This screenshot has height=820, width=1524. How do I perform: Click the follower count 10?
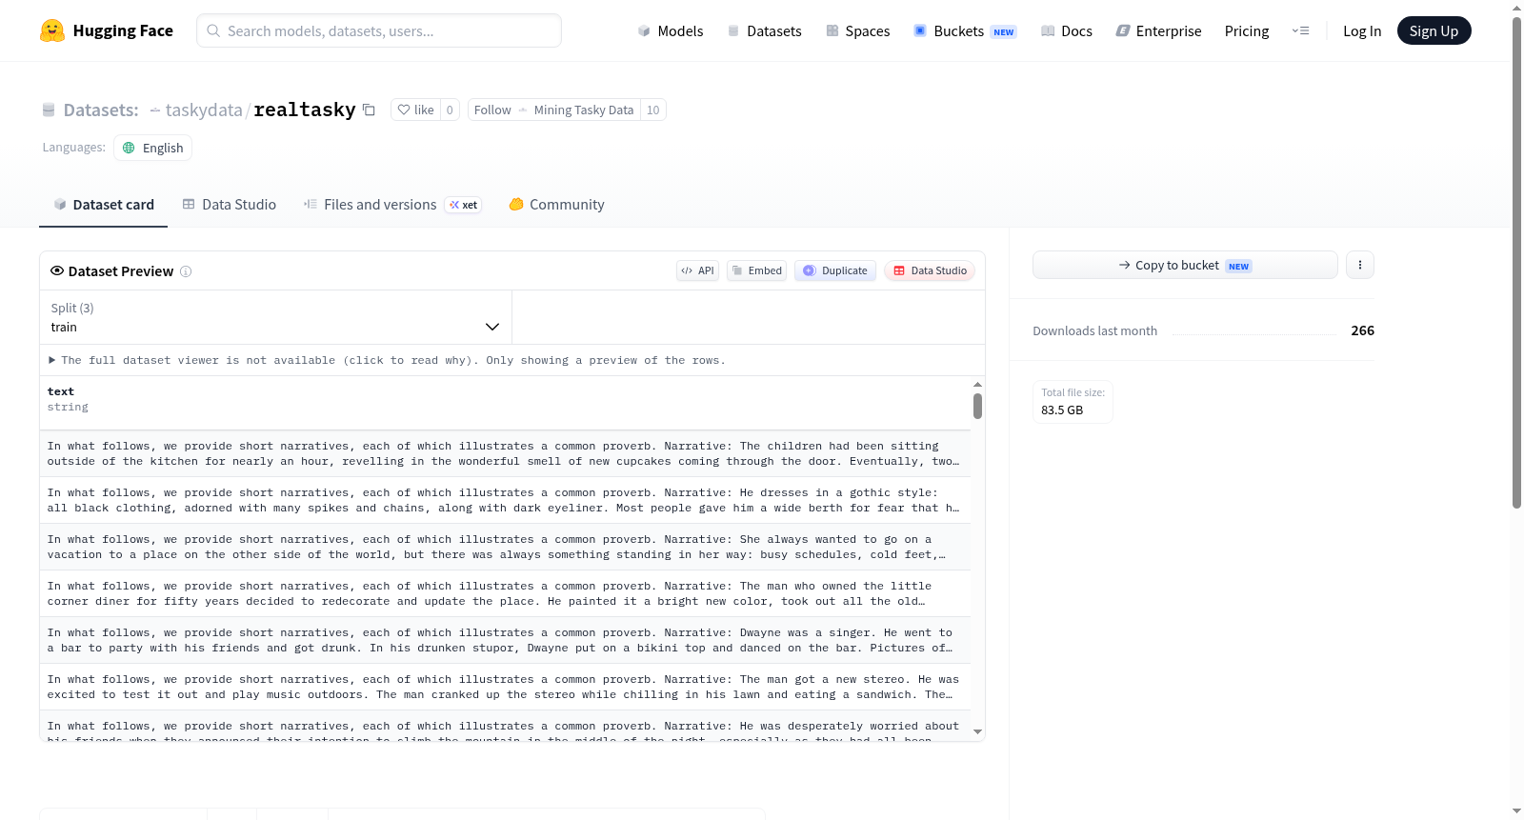[652, 110]
